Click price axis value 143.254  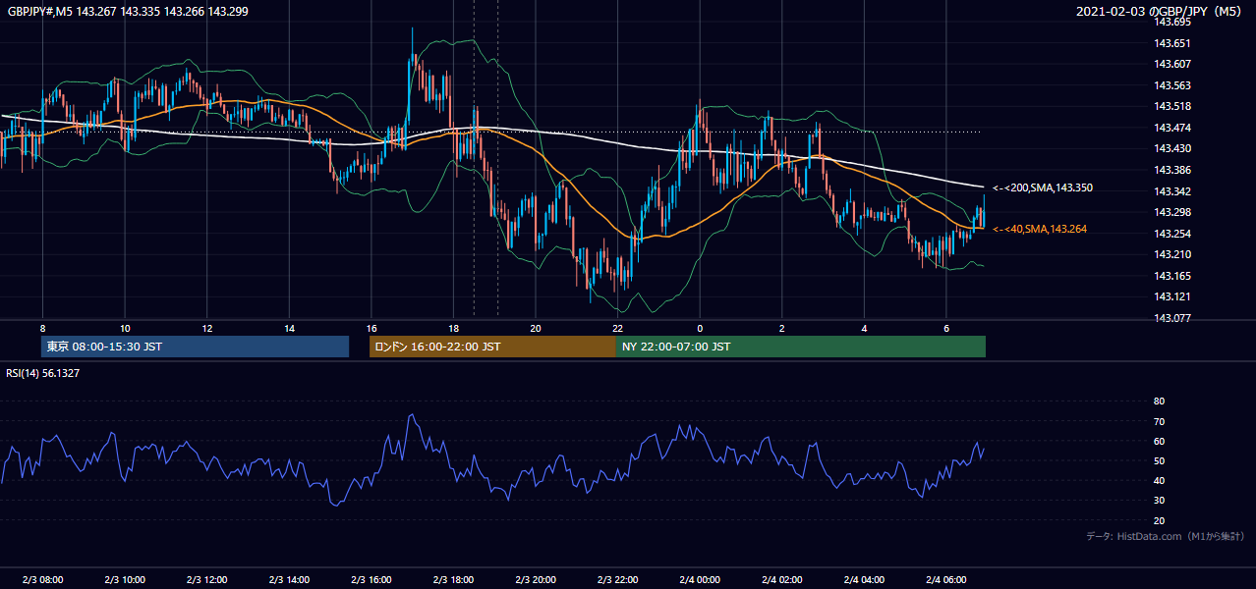coord(1173,234)
